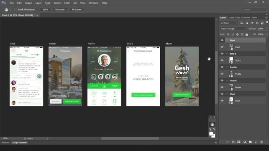
Task: Switch to the Script Console tab
Action: coord(19,143)
